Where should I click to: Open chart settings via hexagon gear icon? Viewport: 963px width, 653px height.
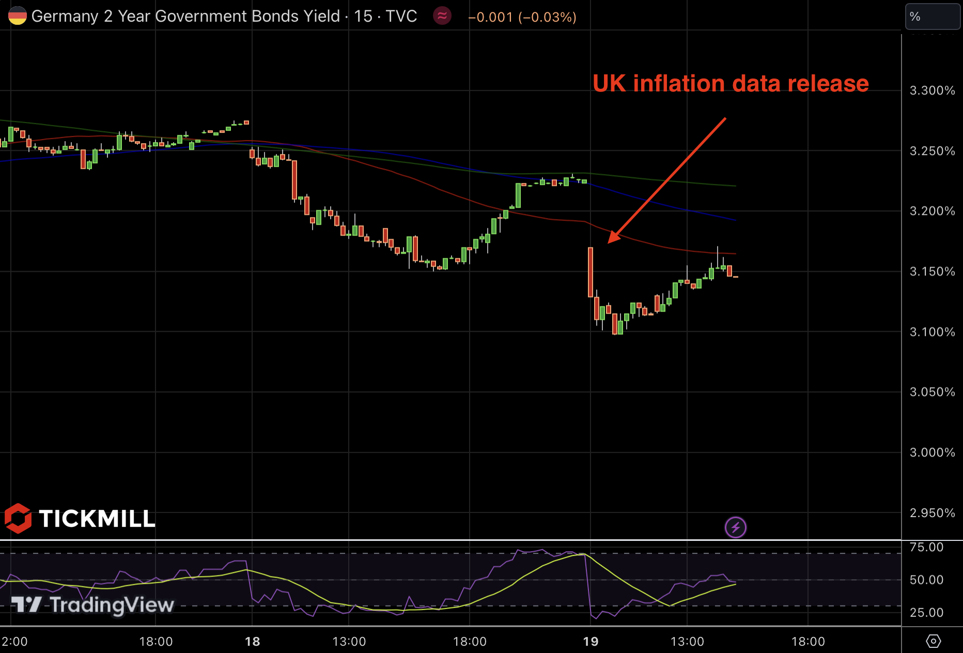933,641
